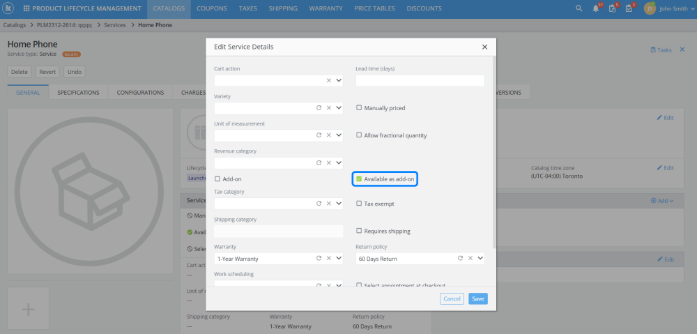Open the Warranty dropdown arrow
The image size is (697, 334).
click(x=339, y=258)
